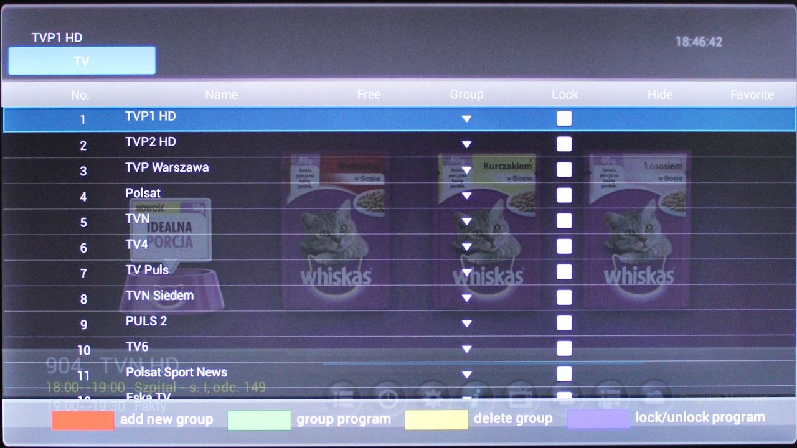Click the Favorite column header

pyautogui.click(x=752, y=95)
